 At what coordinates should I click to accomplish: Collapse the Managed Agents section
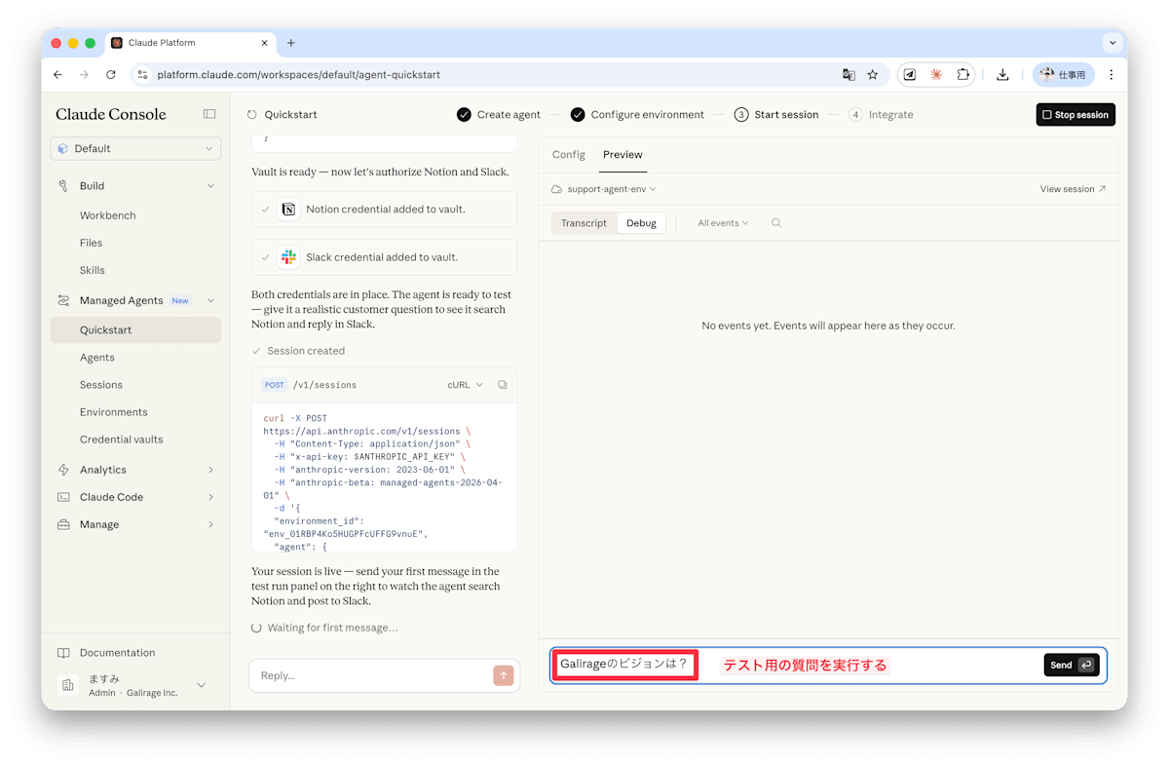[210, 300]
